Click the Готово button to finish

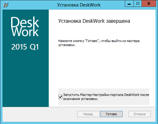pos(111,114)
